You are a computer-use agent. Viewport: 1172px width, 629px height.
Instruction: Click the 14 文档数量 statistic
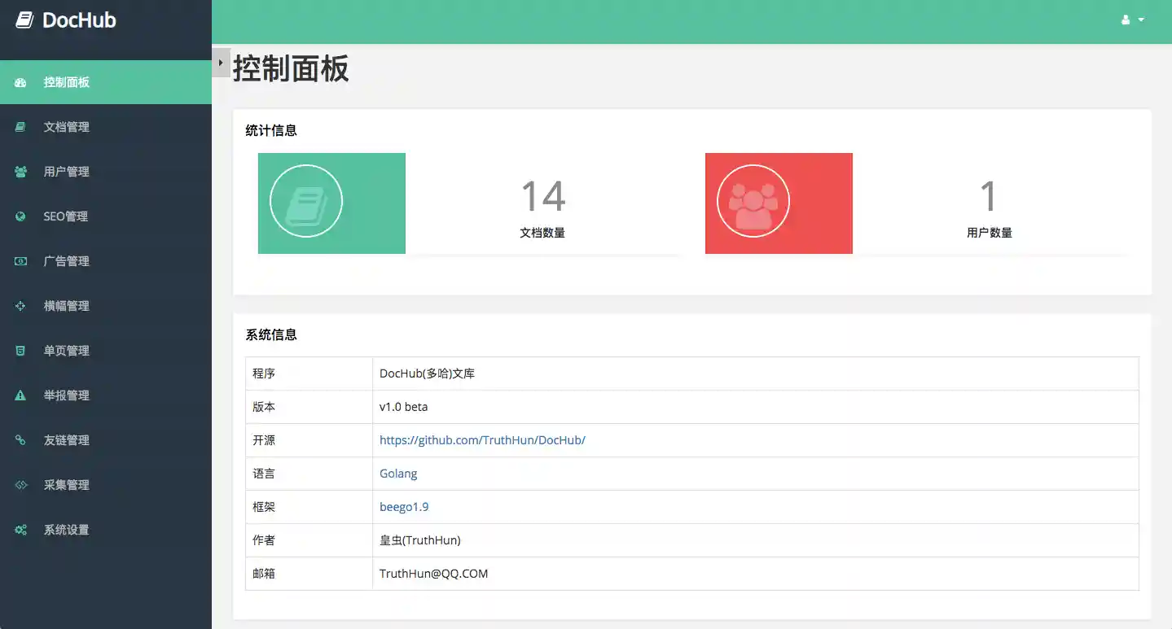point(542,207)
